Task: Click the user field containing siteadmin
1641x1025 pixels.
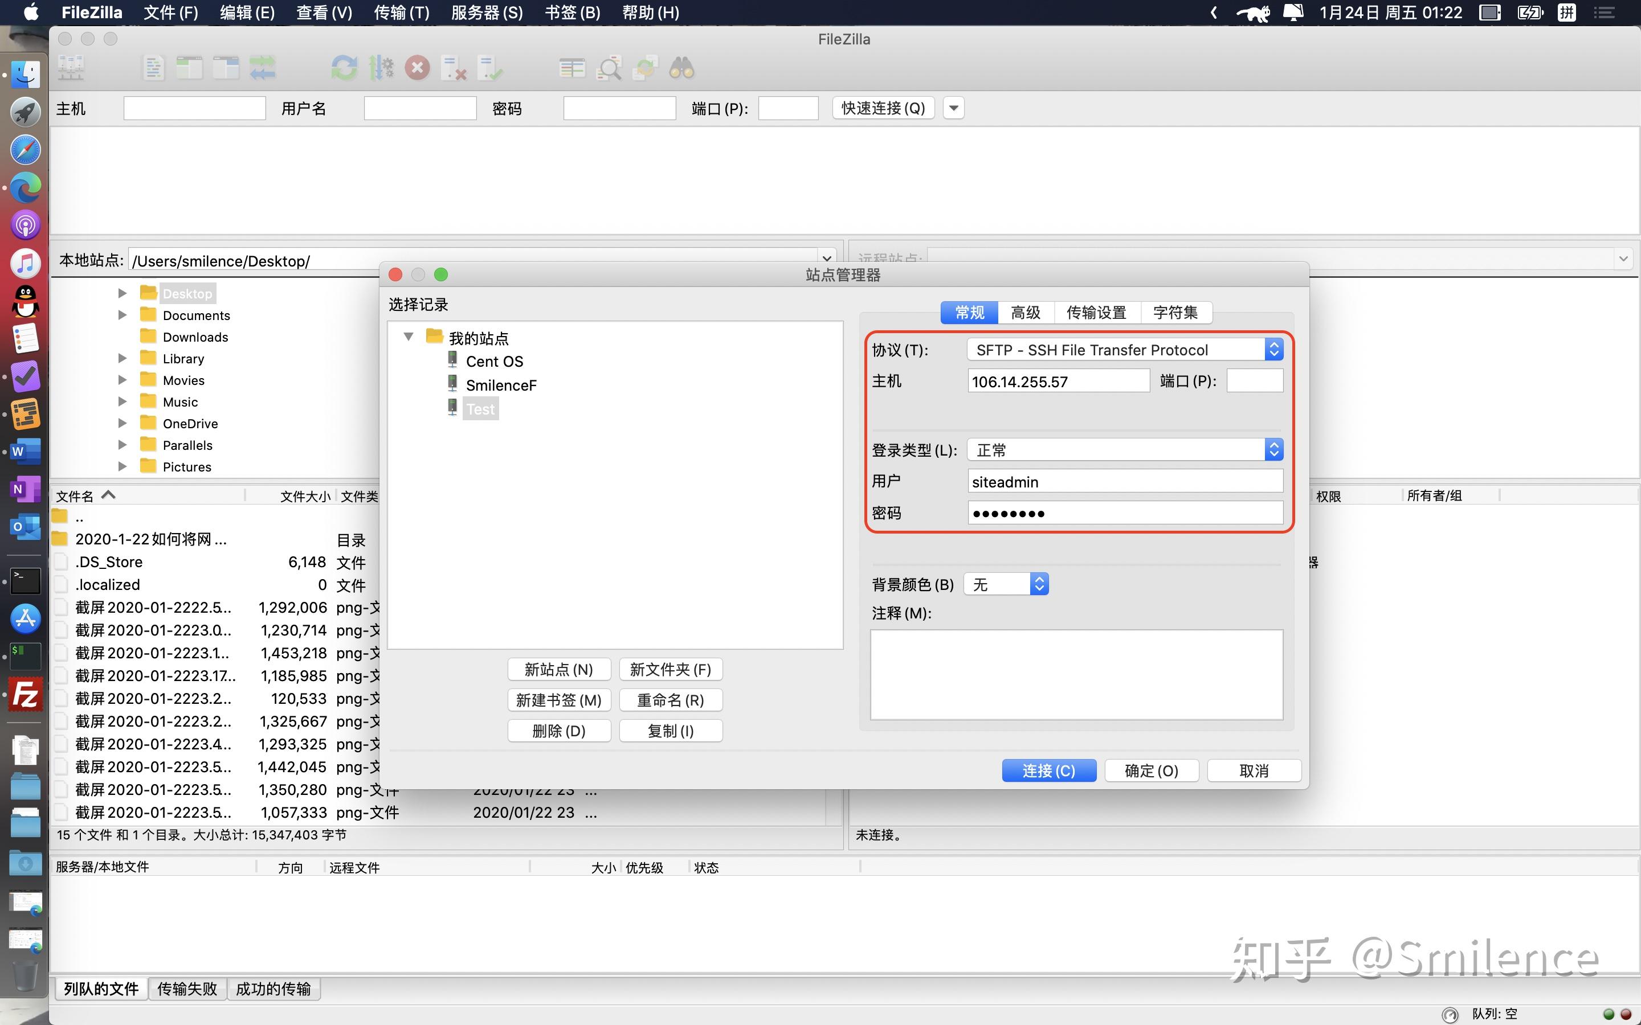Action: click(x=1125, y=481)
